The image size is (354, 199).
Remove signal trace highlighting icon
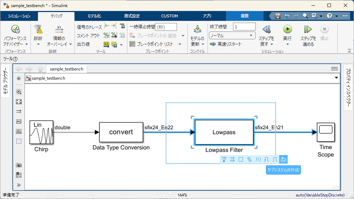click(122, 26)
